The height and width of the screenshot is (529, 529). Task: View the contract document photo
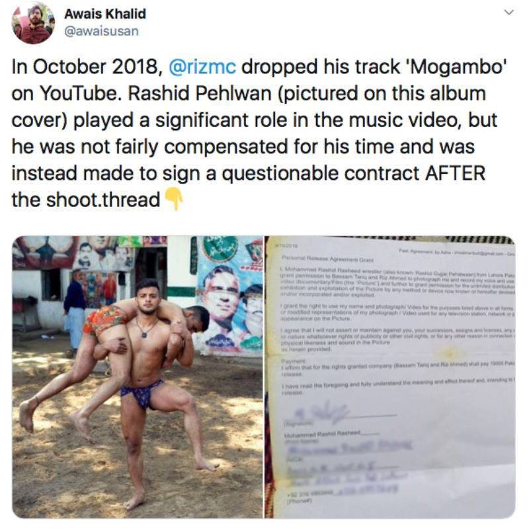[389, 377]
